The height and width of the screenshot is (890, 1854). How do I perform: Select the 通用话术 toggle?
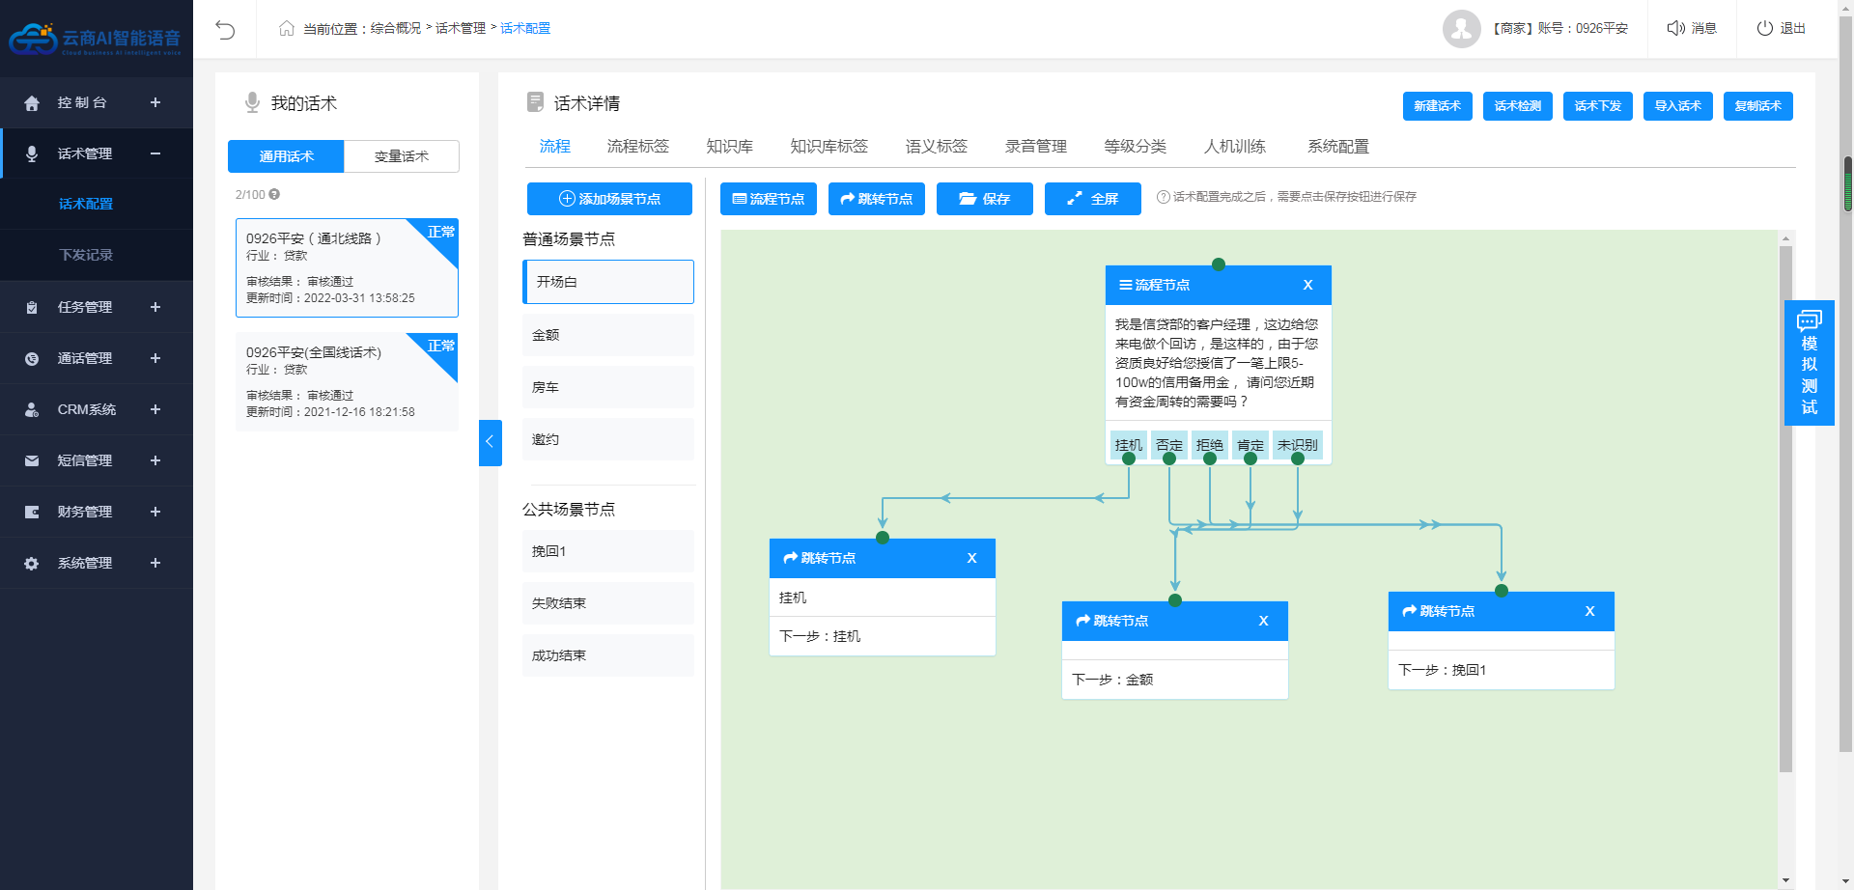pyautogui.click(x=286, y=156)
